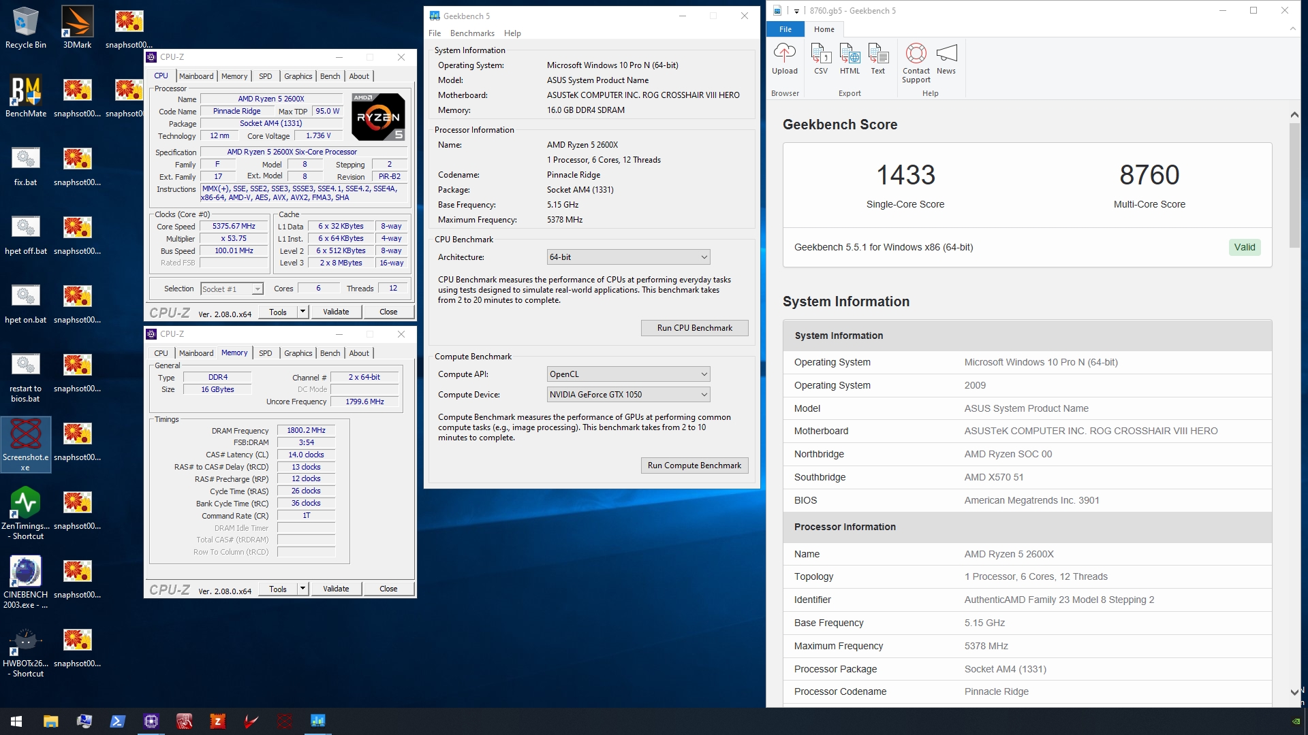Click the green Valid badge

click(x=1245, y=247)
